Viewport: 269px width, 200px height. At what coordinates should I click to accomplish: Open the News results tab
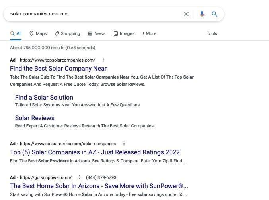click(97, 33)
